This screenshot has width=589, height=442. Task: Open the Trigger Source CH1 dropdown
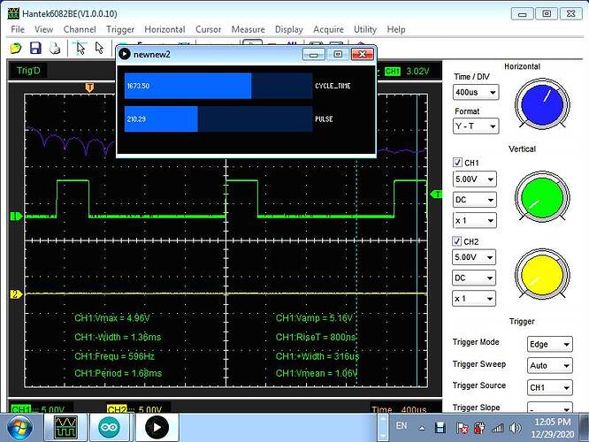550,387
